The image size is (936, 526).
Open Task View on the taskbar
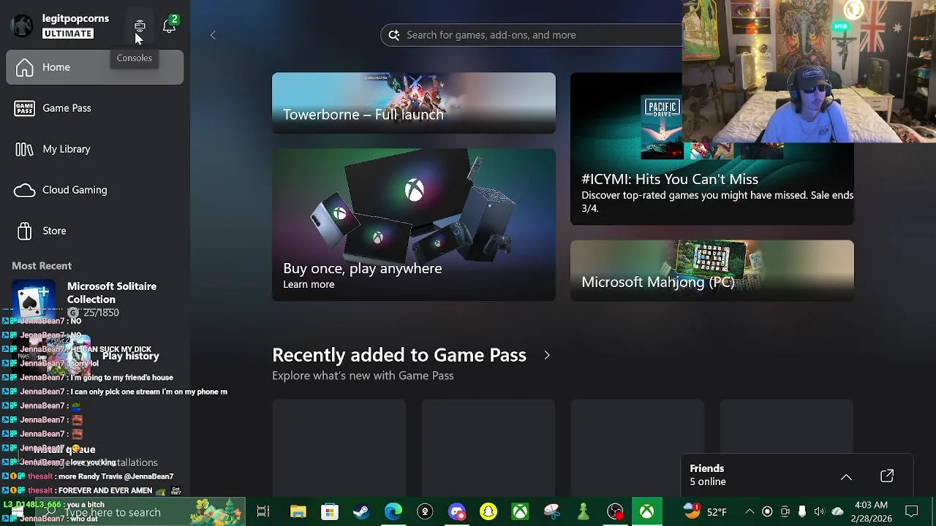(x=263, y=512)
